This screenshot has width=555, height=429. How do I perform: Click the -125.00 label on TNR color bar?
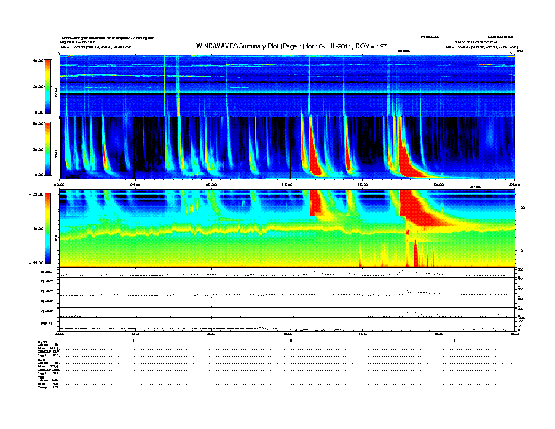click(36, 194)
